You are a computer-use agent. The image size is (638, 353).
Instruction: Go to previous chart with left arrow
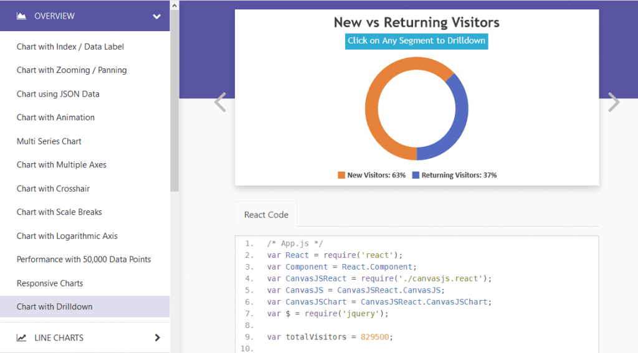pyautogui.click(x=220, y=101)
